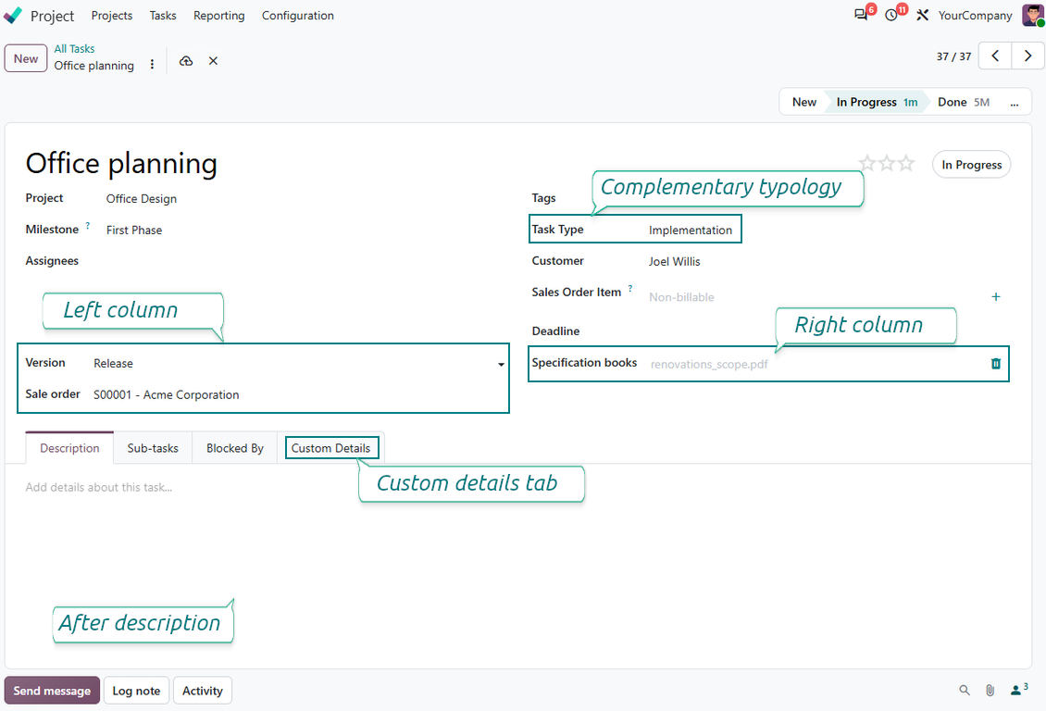Expand more stages with the ellipsis
This screenshot has height=711, width=1046.
(x=1014, y=103)
